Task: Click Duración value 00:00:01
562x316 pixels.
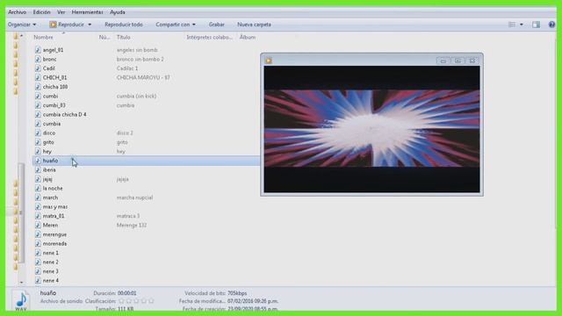Action: [x=126, y=293]
